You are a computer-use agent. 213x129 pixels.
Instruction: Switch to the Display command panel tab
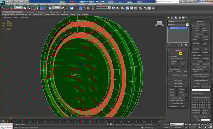[183, 18]
